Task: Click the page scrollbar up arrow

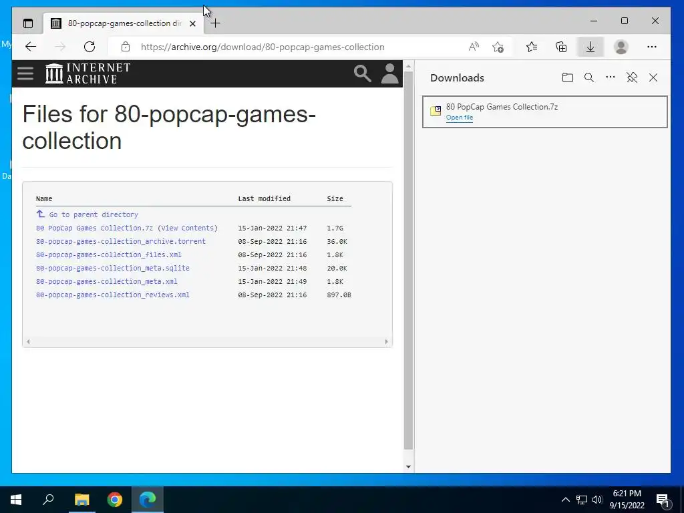Action: click(x=408, y=67)
